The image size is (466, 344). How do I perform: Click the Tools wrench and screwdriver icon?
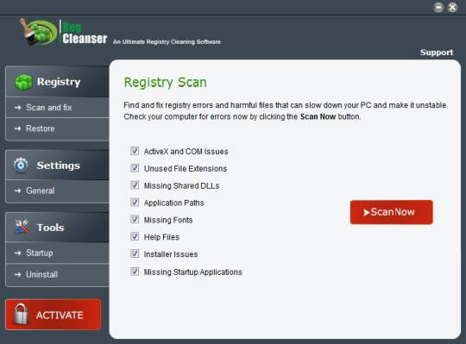pos(22,227)
